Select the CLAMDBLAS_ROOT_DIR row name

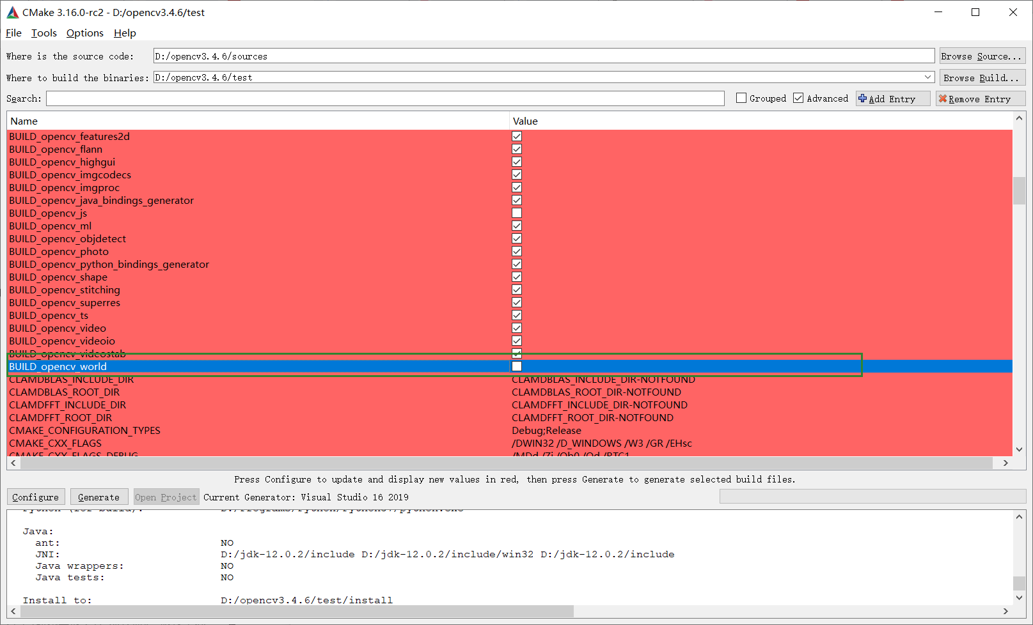point(64,392)
